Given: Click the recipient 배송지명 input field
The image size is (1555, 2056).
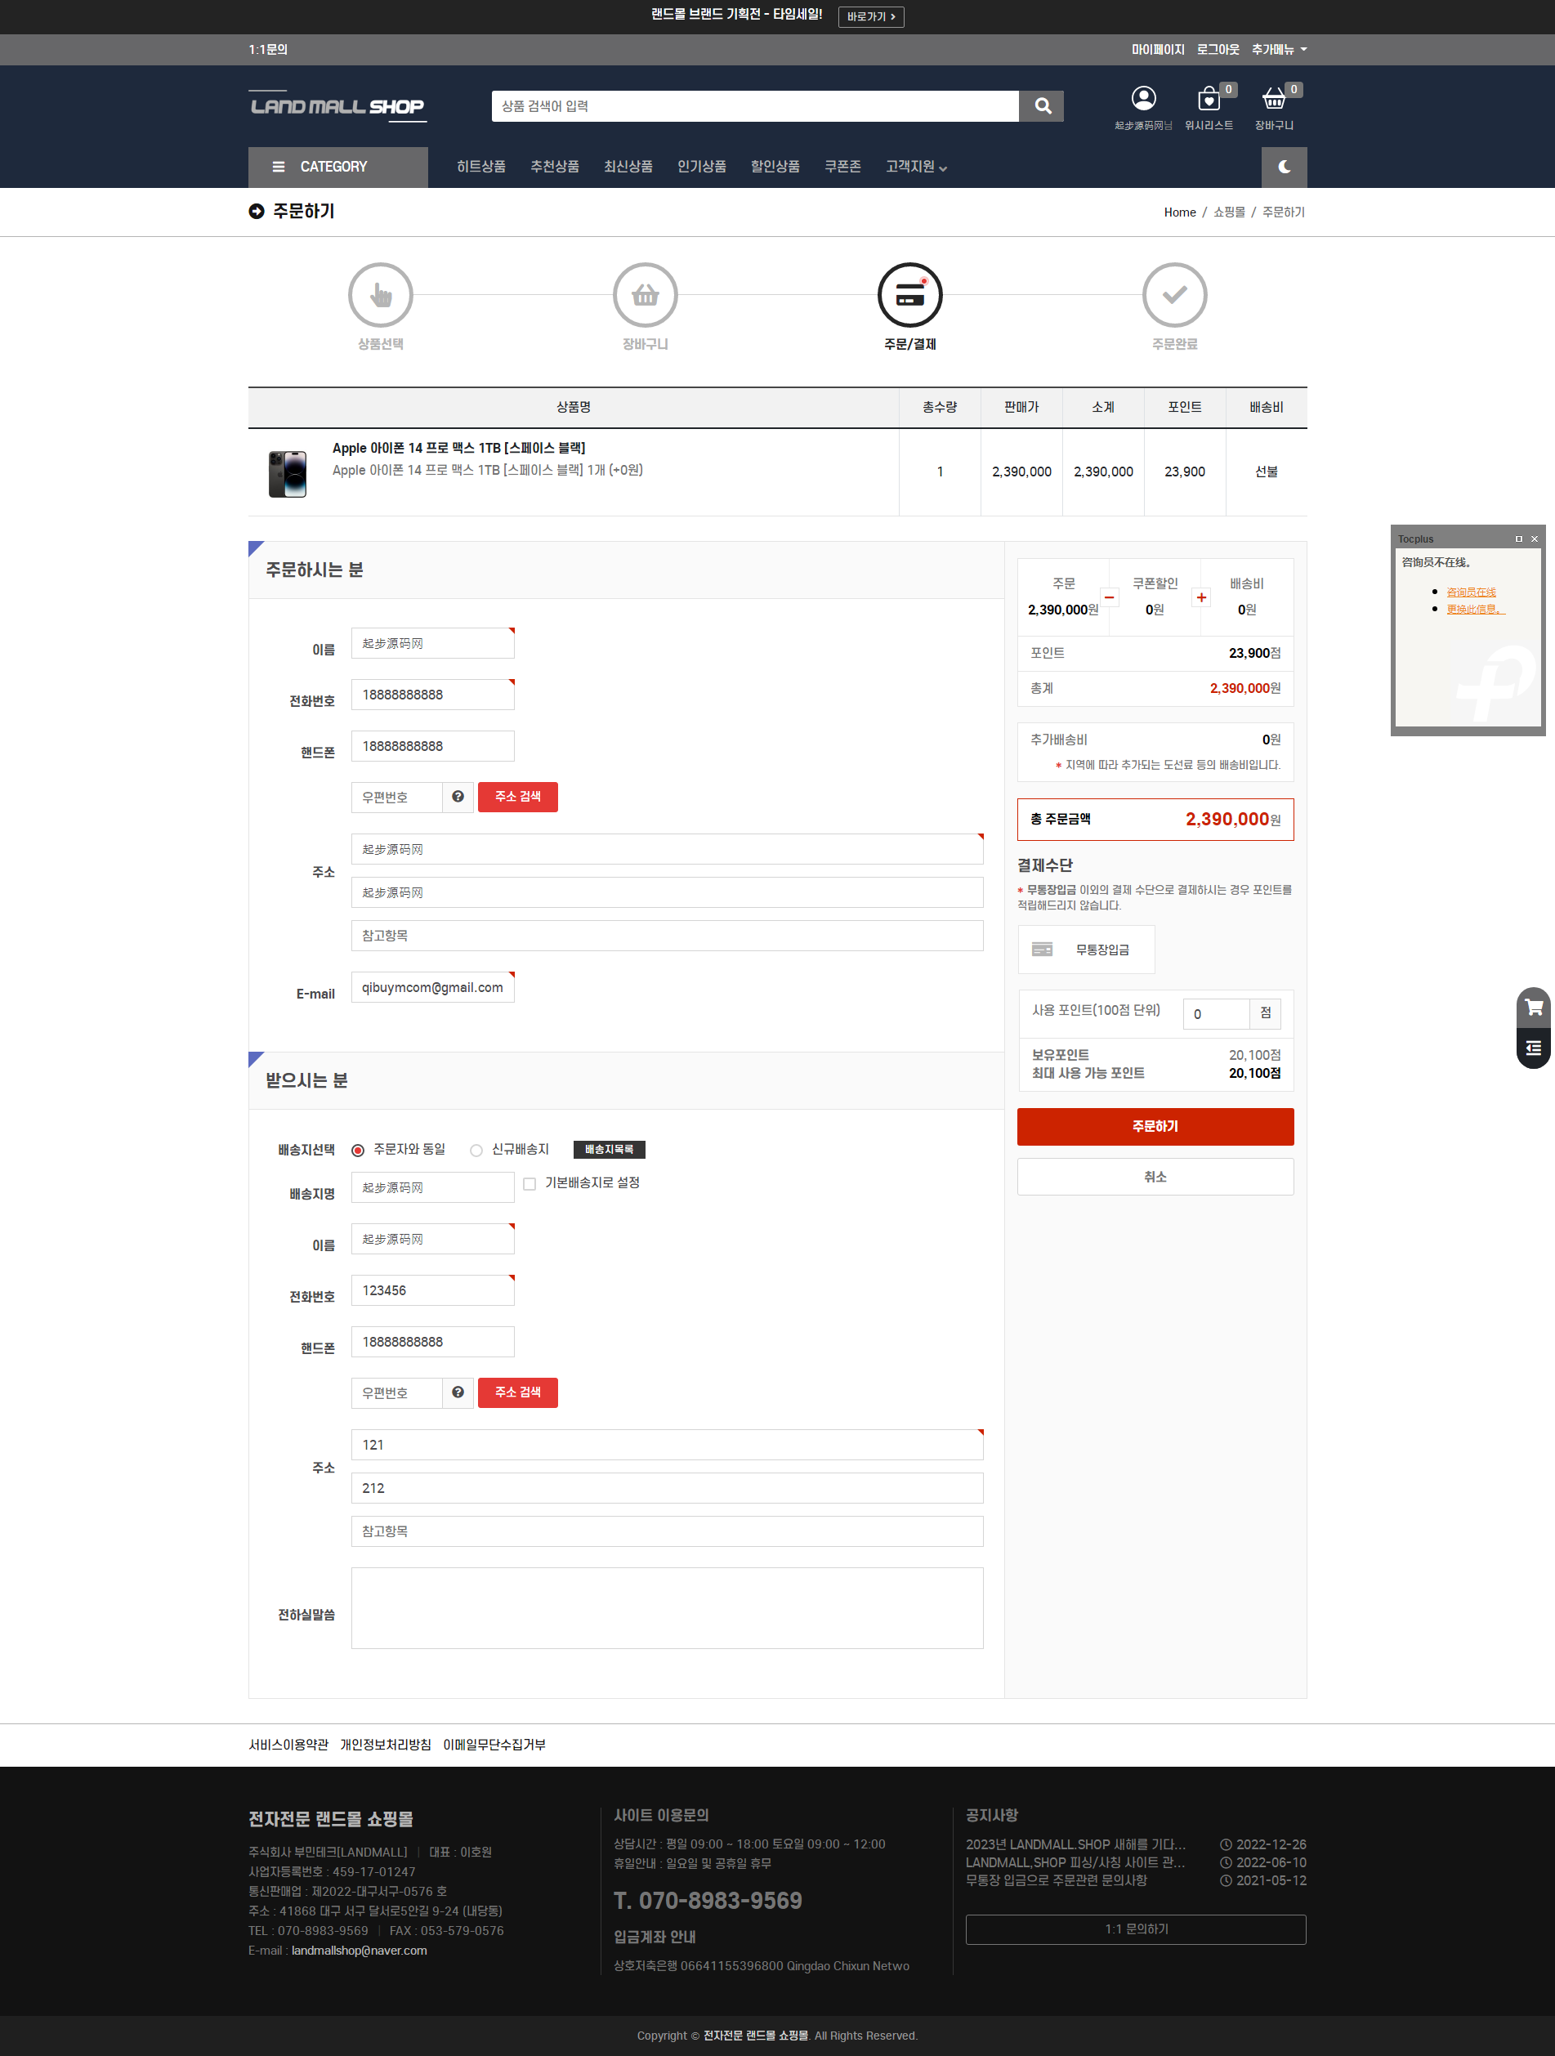Looking at the screenshot, I should (x=432, y=1188).
